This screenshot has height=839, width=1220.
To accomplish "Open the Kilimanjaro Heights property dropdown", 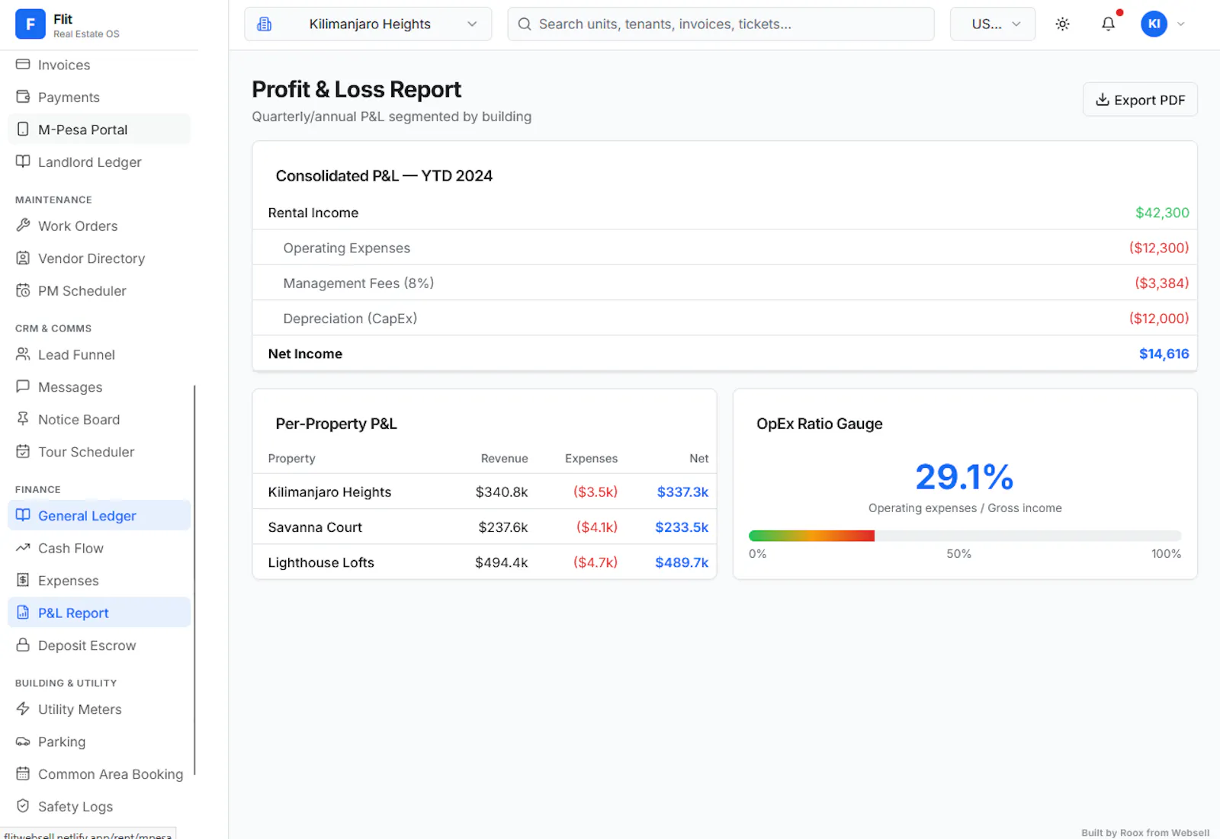I will coord(368,24).
